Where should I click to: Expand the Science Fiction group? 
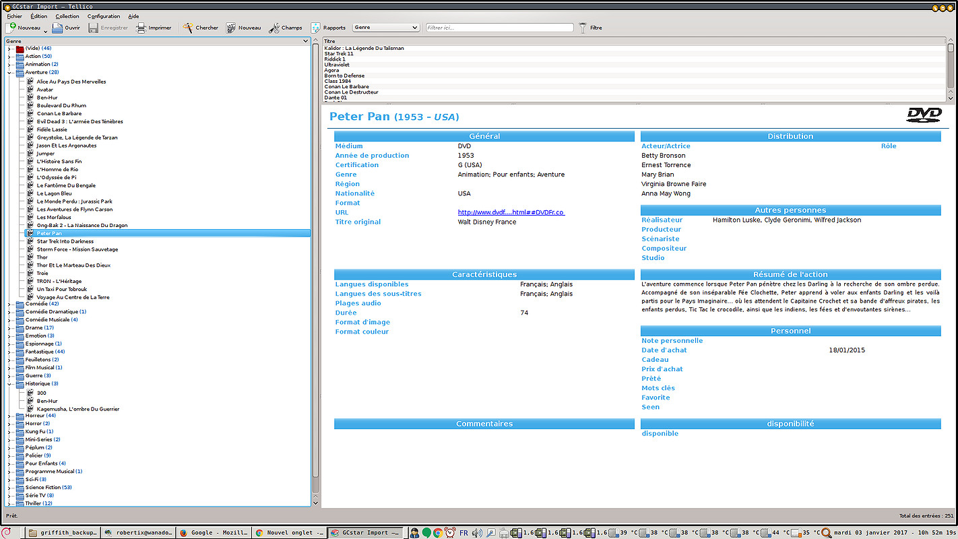pyautogui.click(x=9, y=488)
